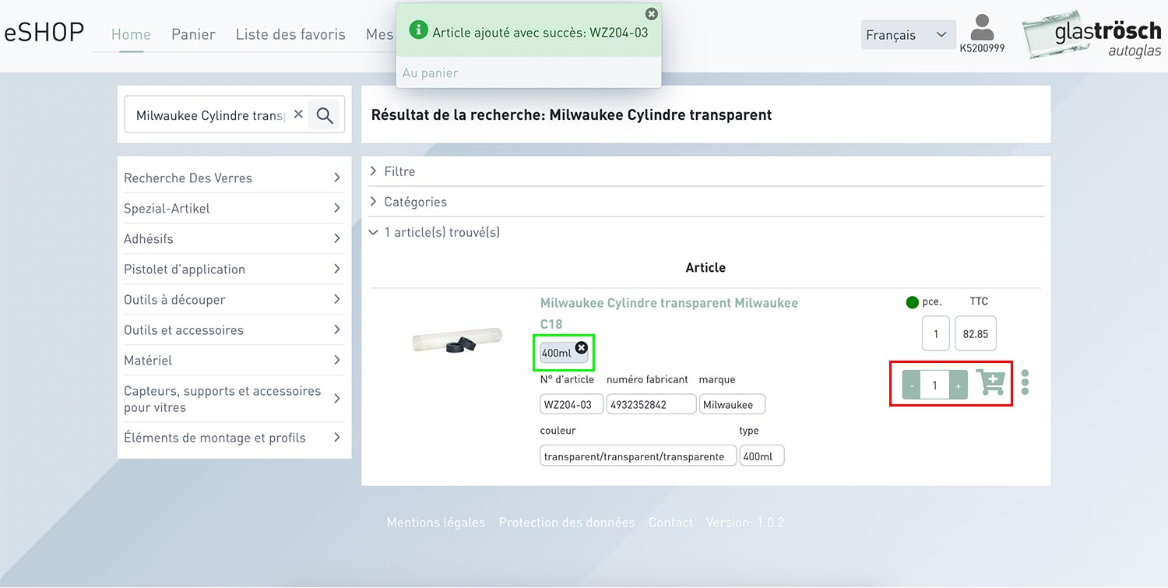Clear the search field text

298,114
